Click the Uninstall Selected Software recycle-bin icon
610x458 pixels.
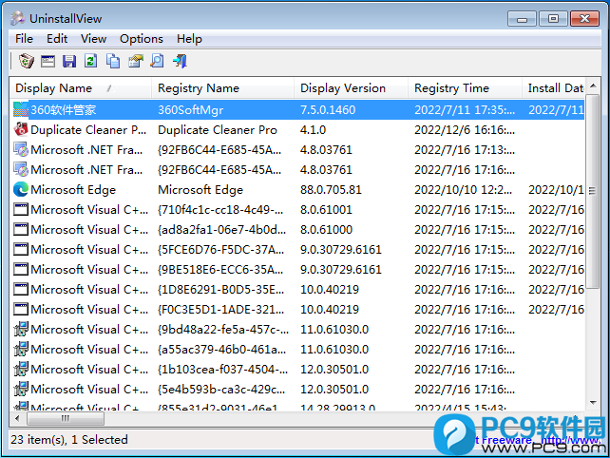click(x=26, y=61)
